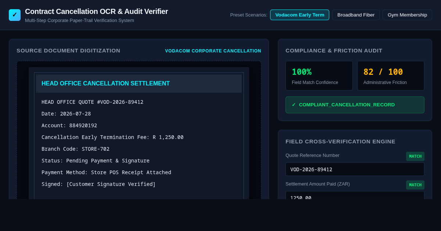The width and height of the screenshot is (441, 231).
Task: Click the FIELD CROSS-VERIFICATION ENGINE title
Action: 340,142
